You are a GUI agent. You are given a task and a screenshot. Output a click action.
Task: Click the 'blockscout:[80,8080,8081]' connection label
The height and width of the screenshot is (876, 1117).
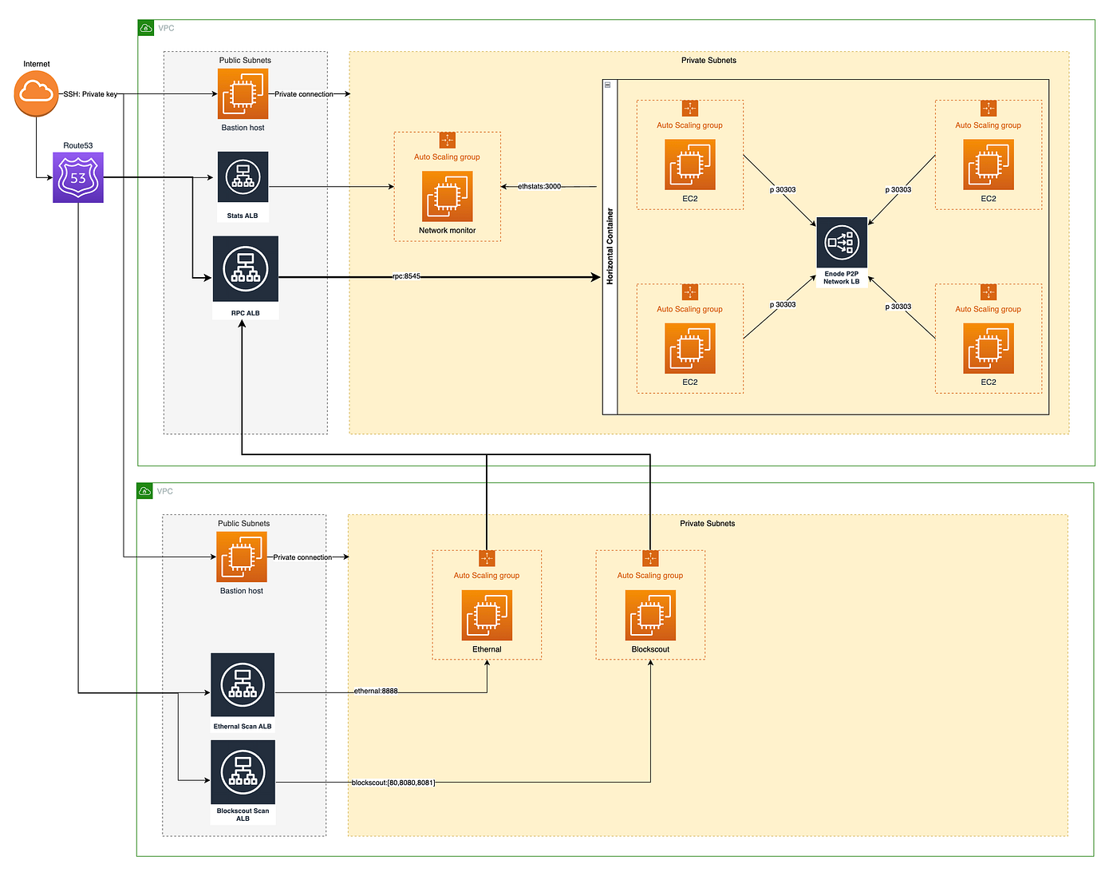(393, 783)
